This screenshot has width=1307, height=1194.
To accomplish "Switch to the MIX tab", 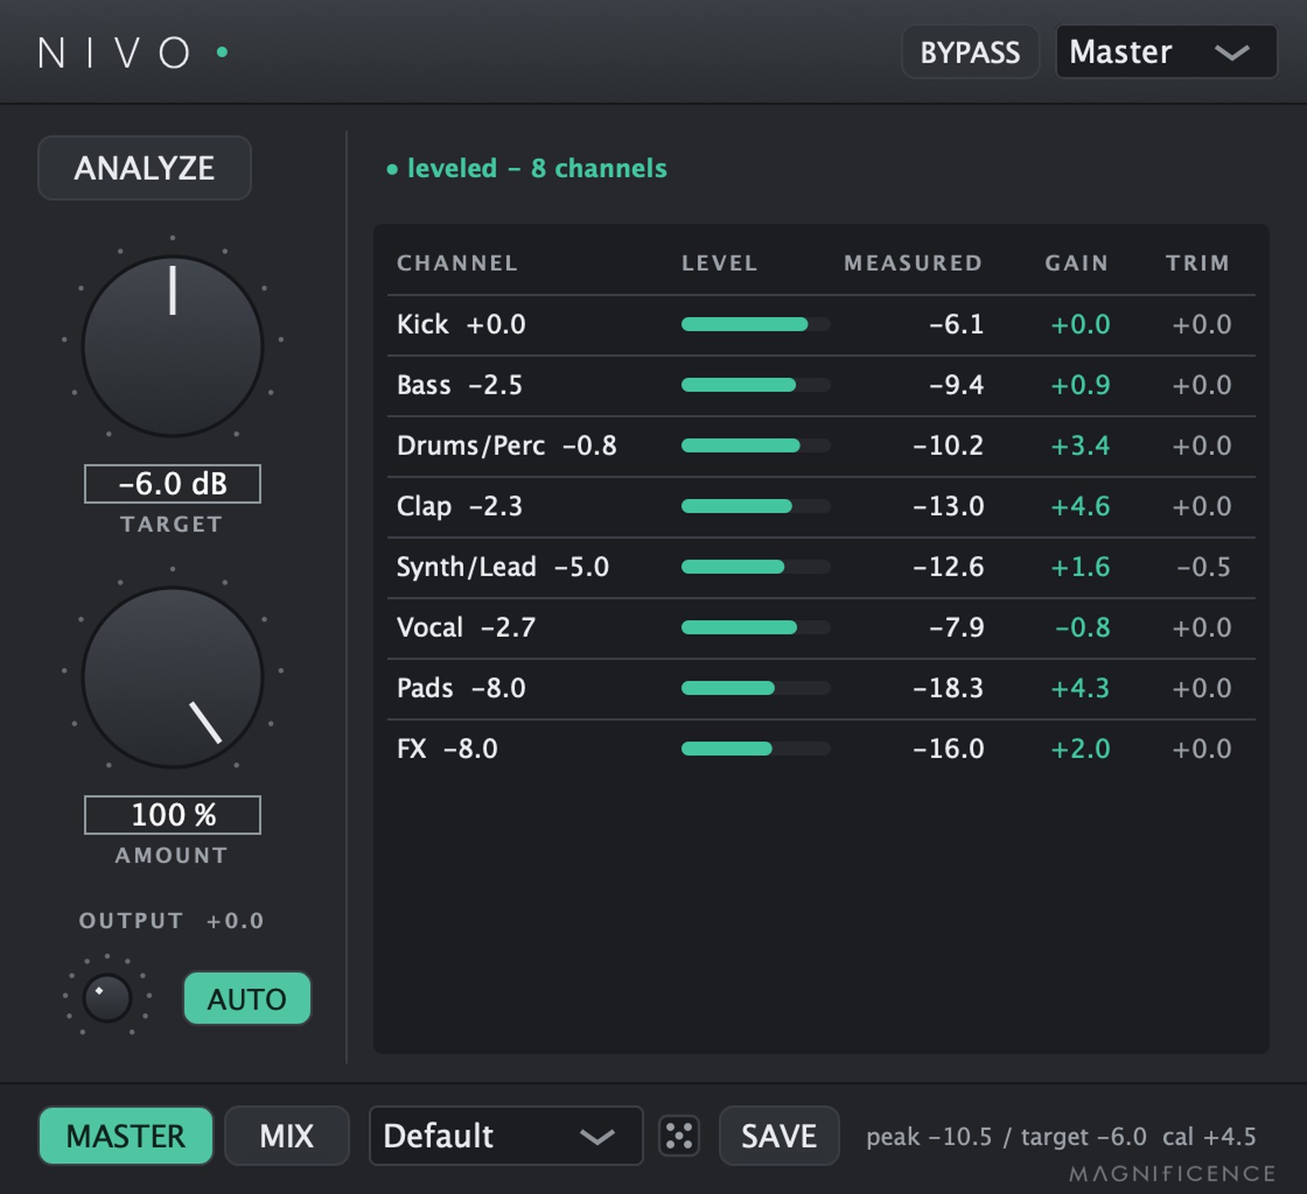I will click(287, 1136).
